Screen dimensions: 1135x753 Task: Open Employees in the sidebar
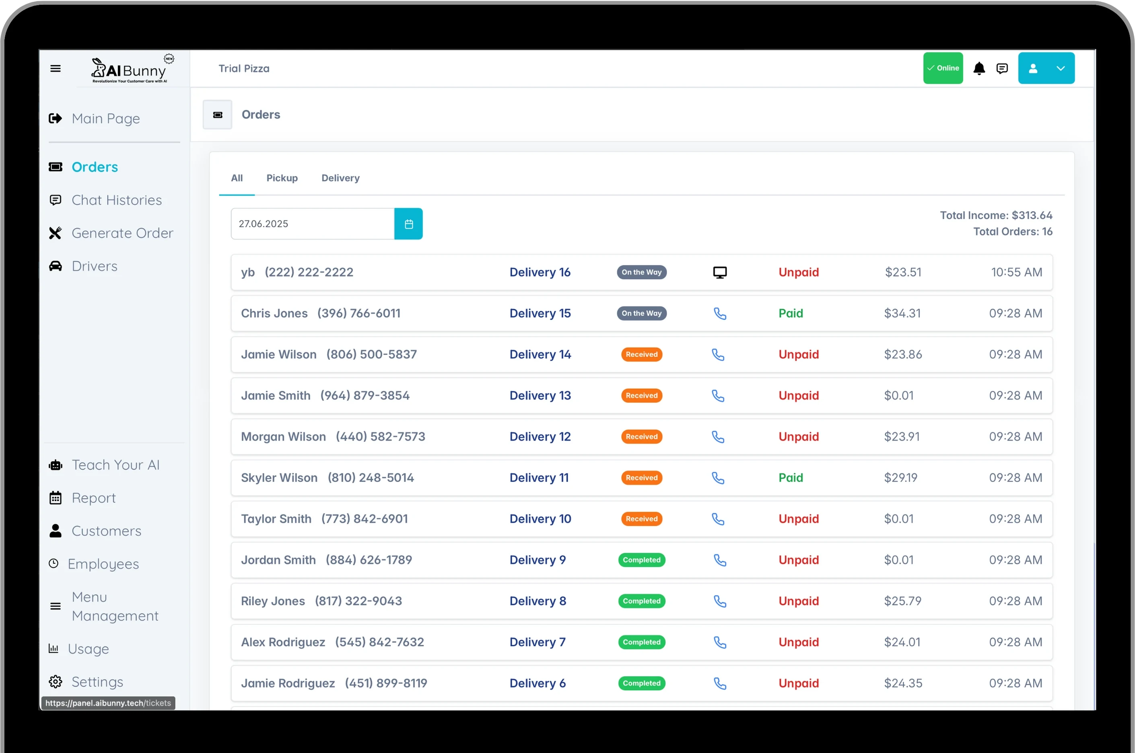pos(103,564)
